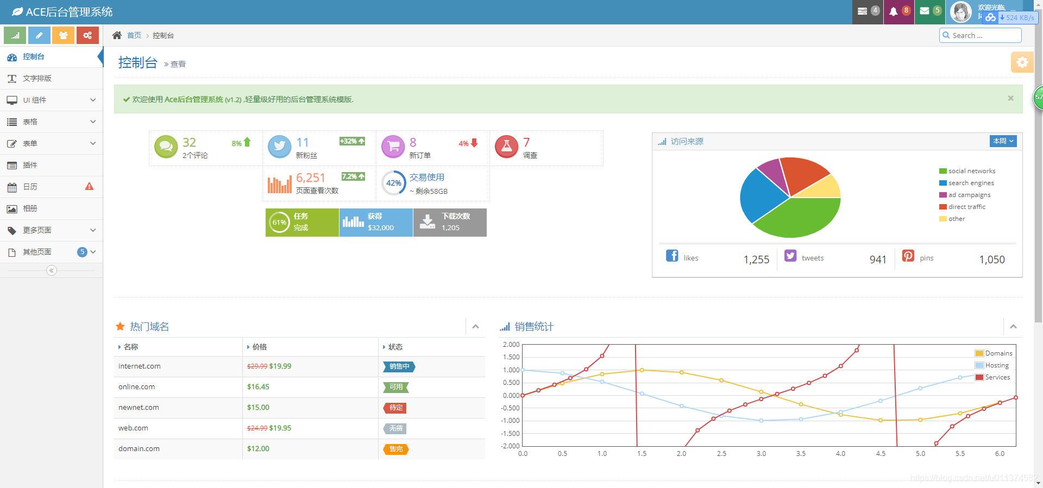The height and width of the screenshot is (488, 1043).
Task: Collapse the sidebar with the double-arrow button
Action: (x=52, y=270)
